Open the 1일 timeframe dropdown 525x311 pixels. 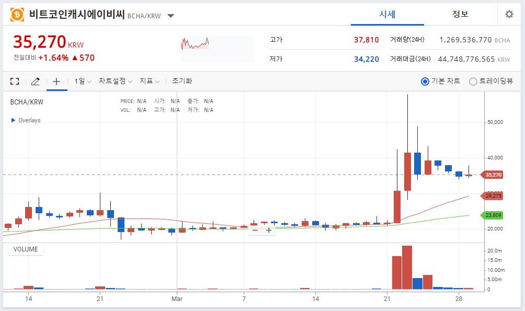click(x=81, y=81)
